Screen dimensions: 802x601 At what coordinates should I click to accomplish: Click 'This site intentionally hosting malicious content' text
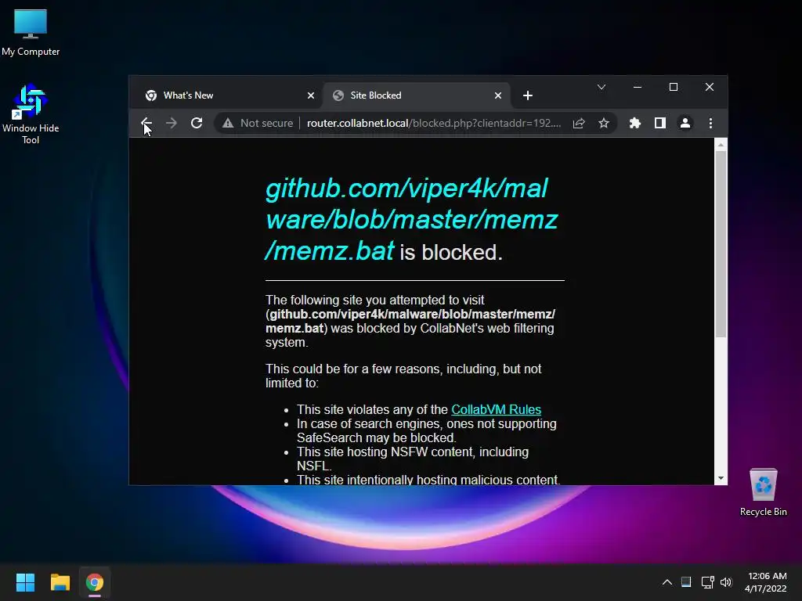[428, 480]
